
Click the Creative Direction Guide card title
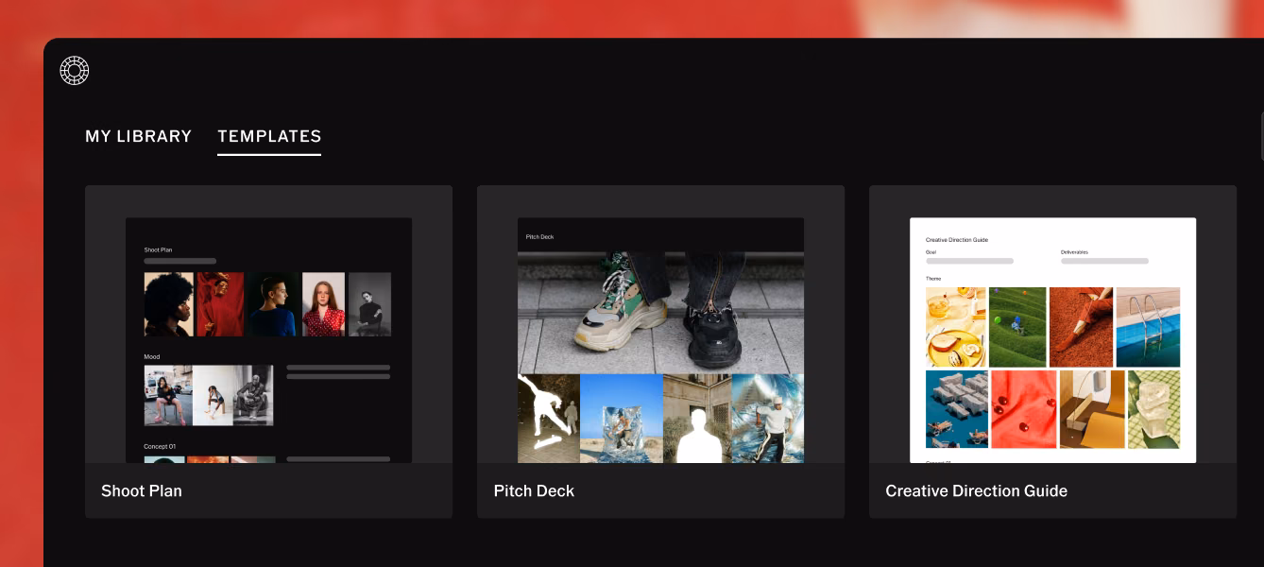tap(976, 491)
